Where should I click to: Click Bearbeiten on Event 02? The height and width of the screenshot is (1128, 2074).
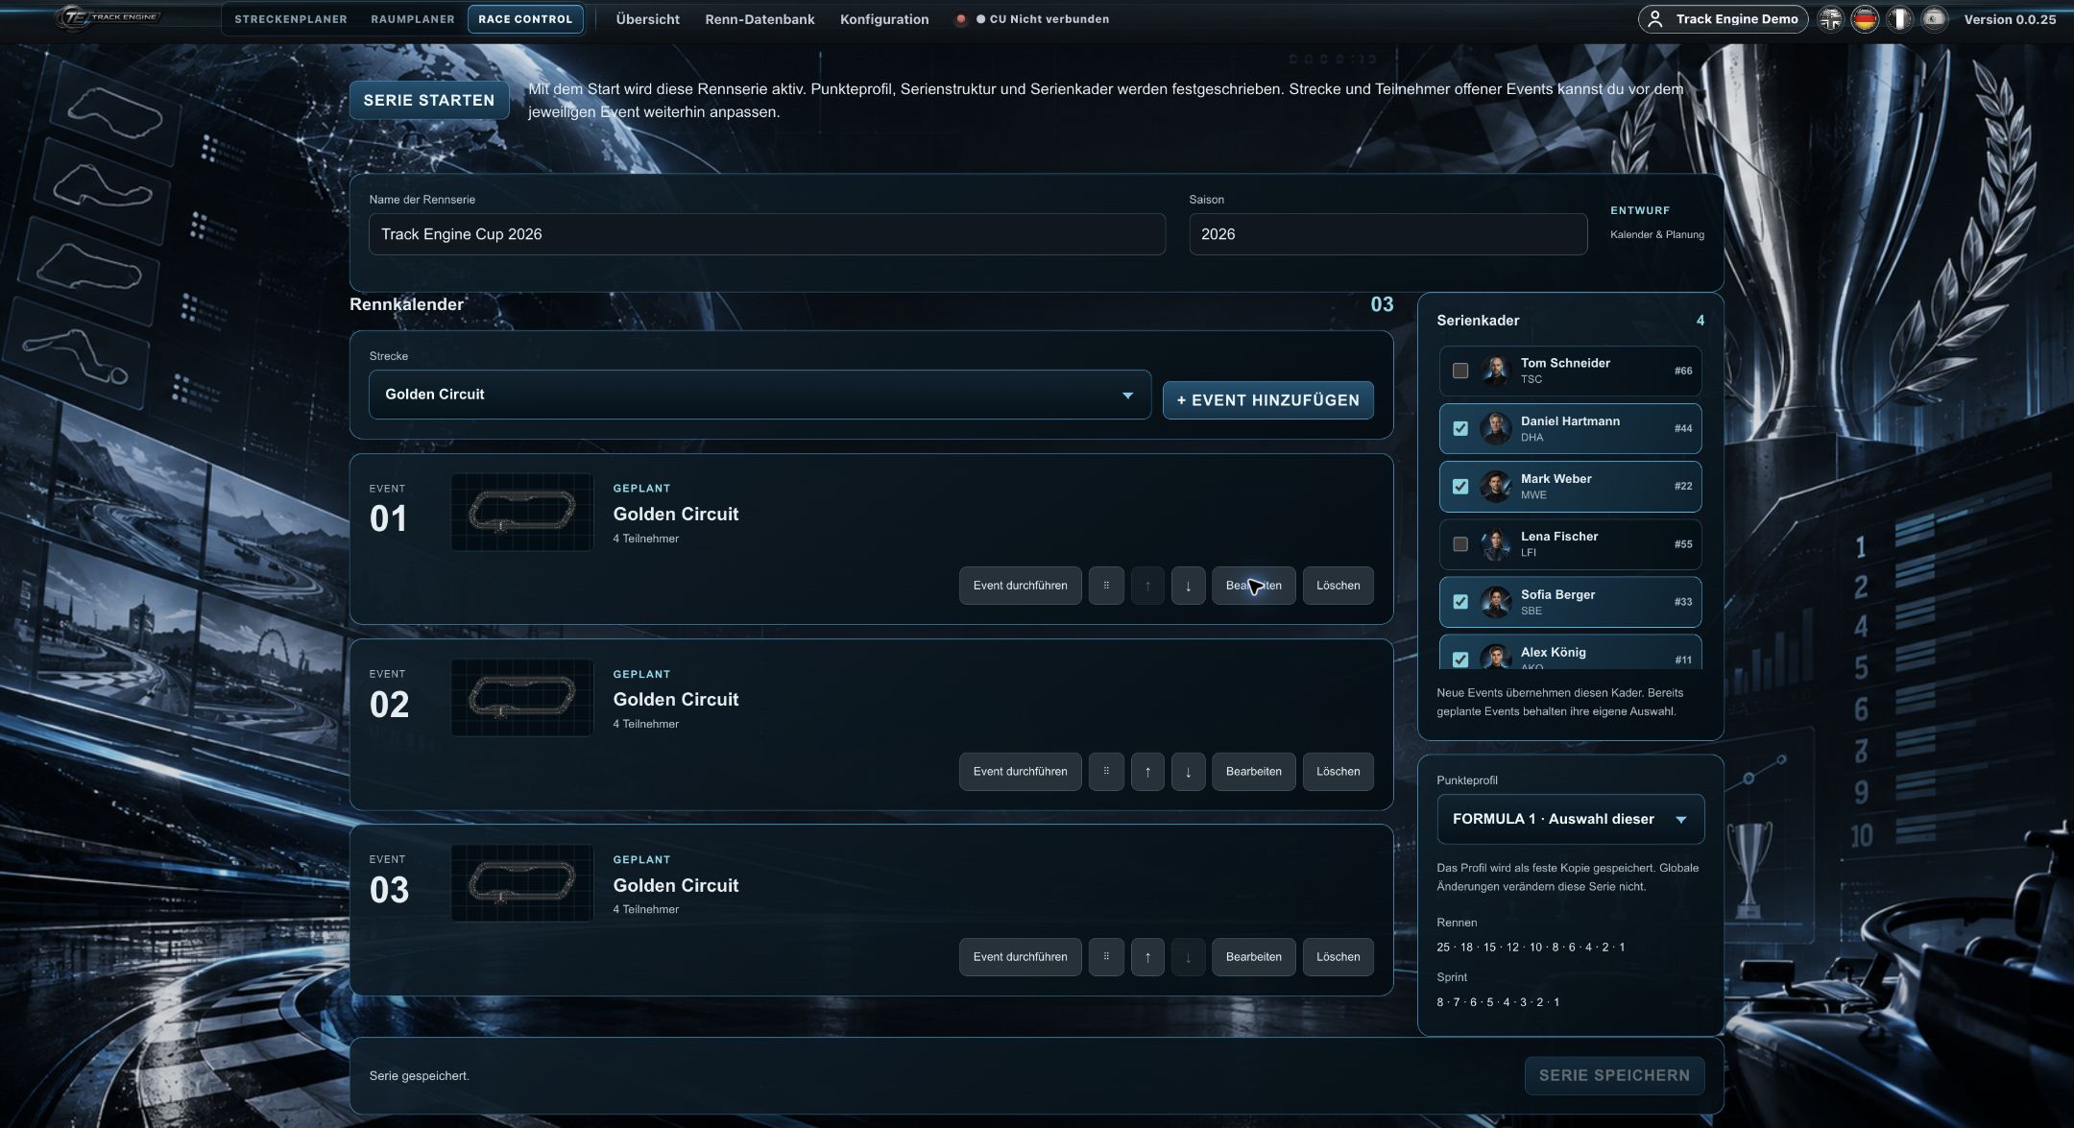1253,771
